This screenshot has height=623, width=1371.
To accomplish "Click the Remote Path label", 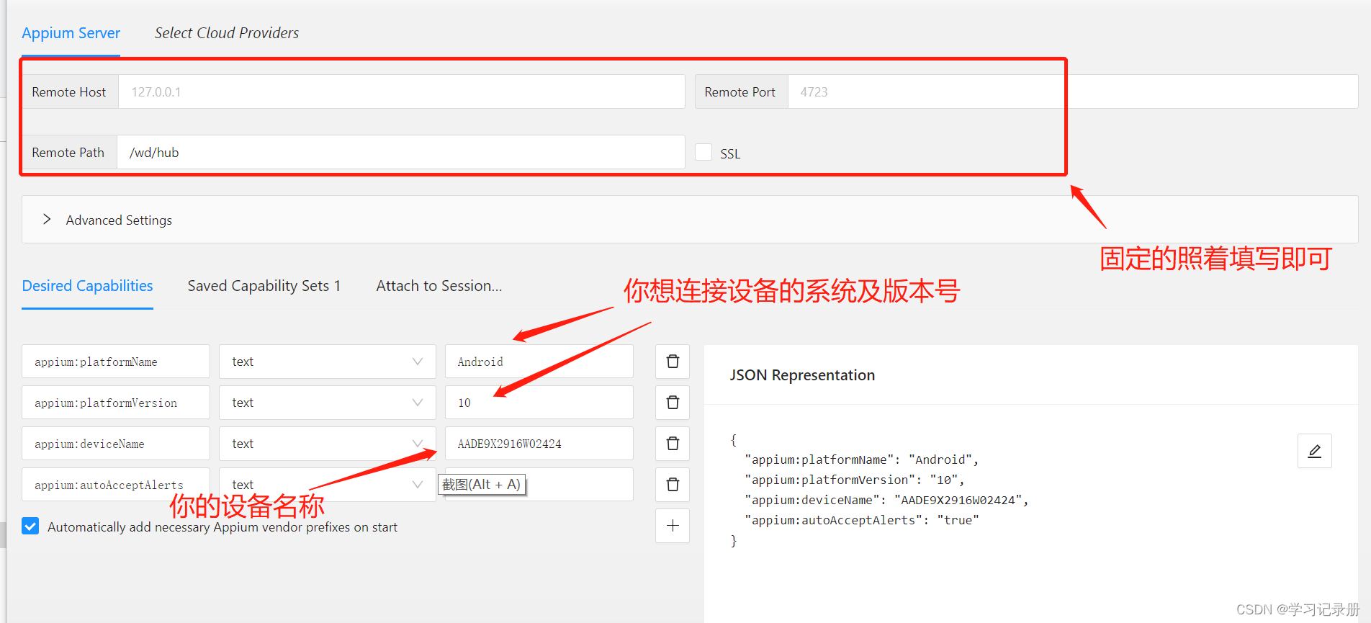I will click(68, 153).
